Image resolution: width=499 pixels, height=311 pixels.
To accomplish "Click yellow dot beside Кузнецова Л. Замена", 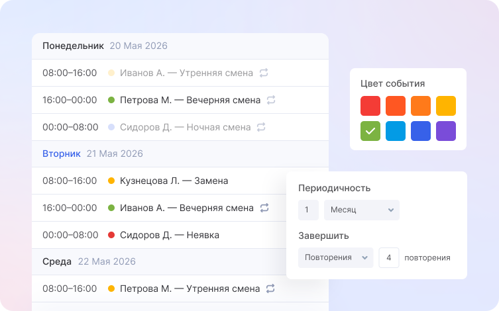I will tap(111, 181).
